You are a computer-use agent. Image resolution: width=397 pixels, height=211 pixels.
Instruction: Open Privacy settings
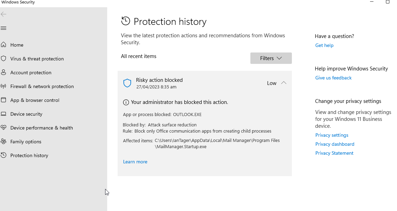332,135
